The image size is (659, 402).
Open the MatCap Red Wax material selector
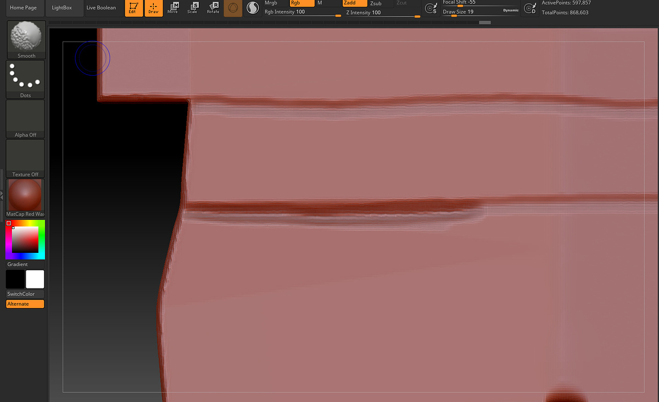(x=25, y=198)
